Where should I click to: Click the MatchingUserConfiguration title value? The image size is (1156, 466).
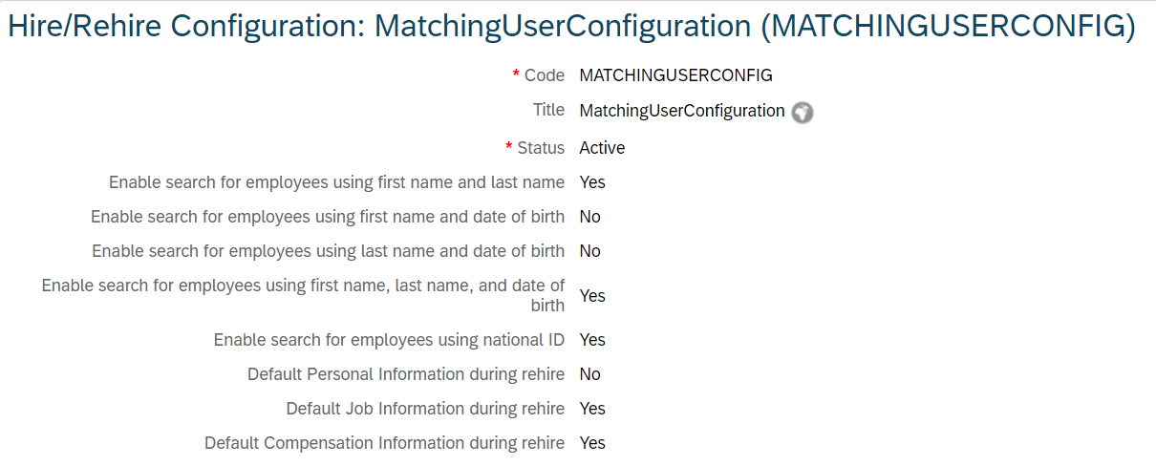point(682,111)
